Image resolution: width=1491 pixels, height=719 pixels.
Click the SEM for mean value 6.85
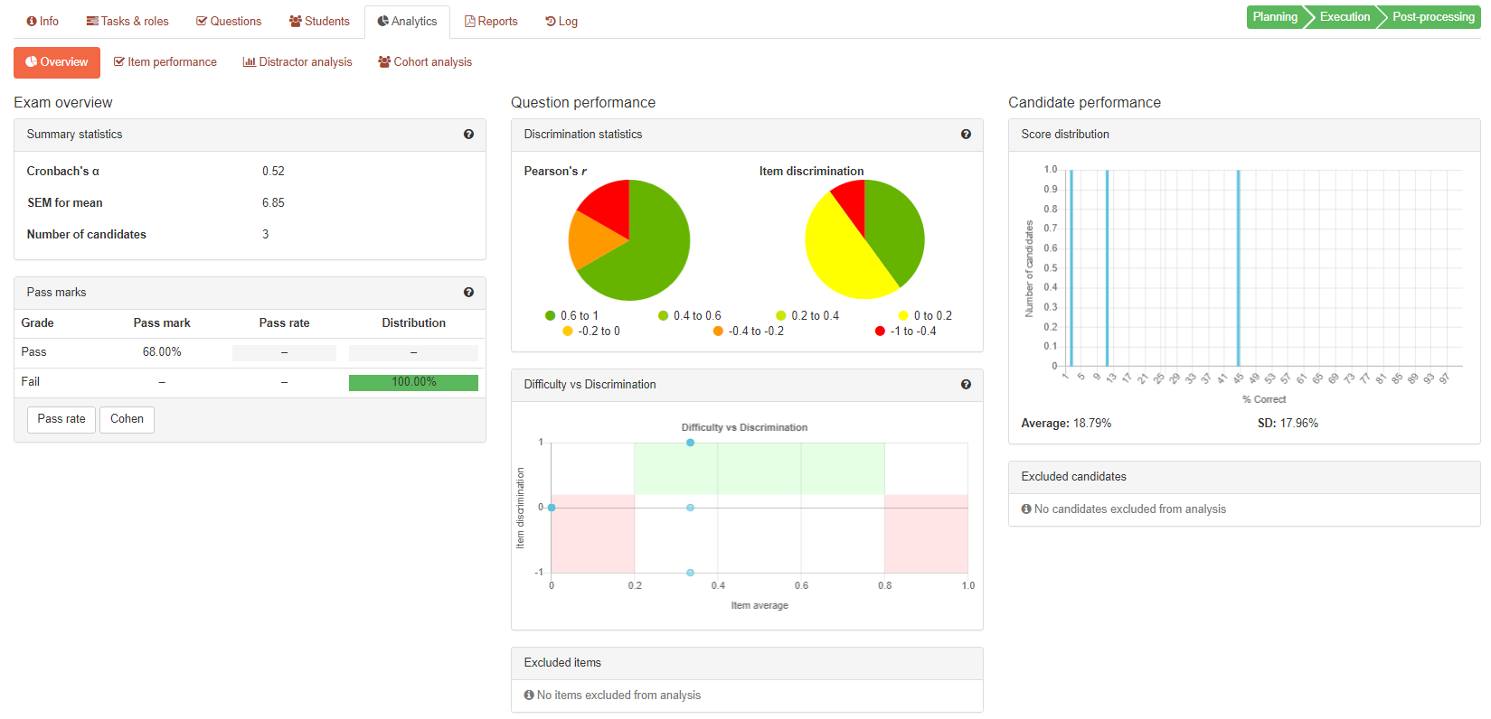(273, 203)
